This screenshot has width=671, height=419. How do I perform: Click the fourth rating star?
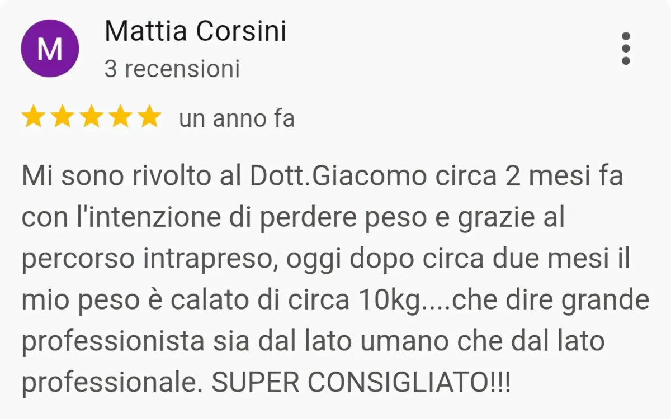tap(120, 118)
